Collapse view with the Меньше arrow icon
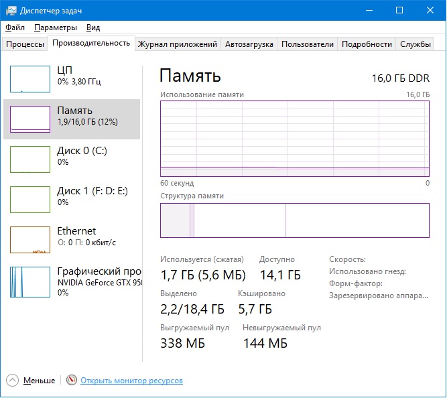447x398 pixels. 13,381
